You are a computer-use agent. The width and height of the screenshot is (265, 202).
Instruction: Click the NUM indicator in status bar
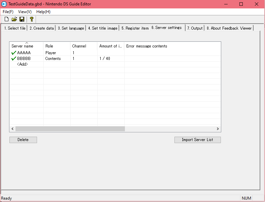(x=246, y=198)
